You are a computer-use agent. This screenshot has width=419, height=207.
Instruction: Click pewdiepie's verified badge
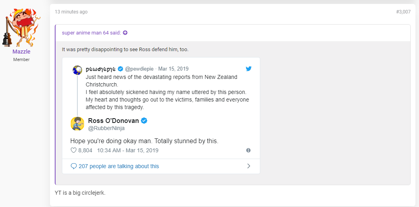(121, 69)
